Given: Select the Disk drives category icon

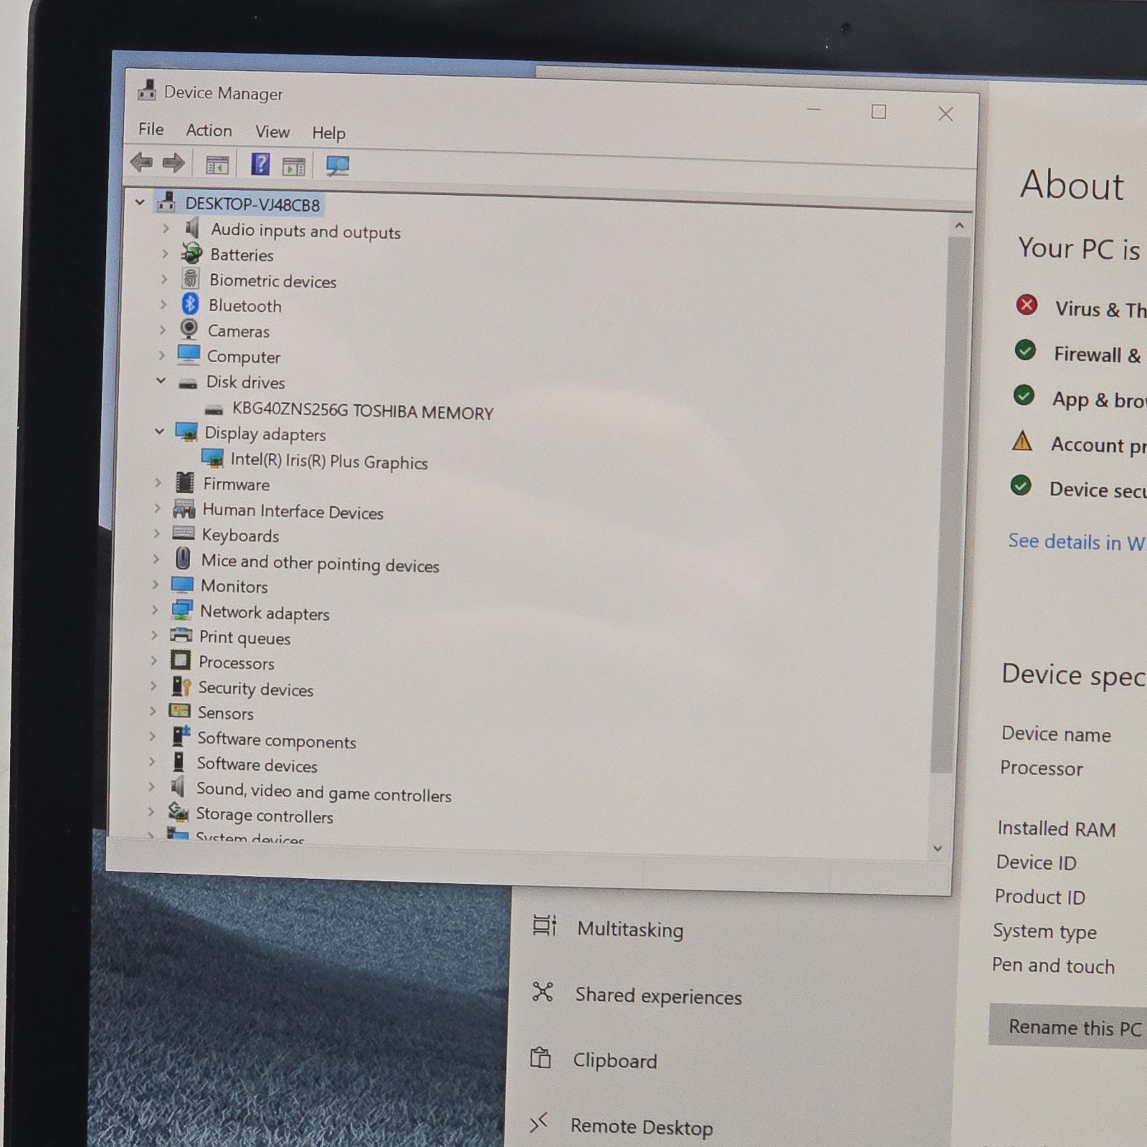Looking at the screenshot, I should [188, 383].
